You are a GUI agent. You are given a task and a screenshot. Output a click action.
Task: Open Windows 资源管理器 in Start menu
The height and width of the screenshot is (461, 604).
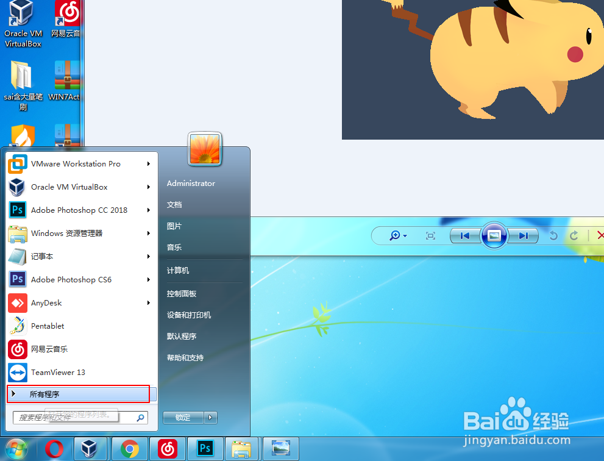point(80,233)
